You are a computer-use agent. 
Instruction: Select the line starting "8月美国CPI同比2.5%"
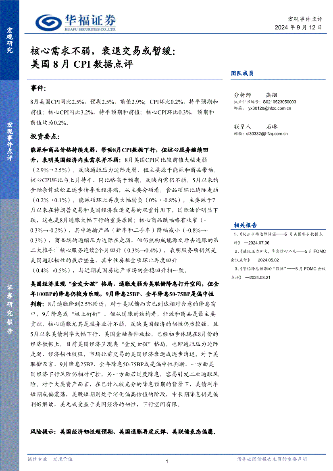[x=124, y=102]
